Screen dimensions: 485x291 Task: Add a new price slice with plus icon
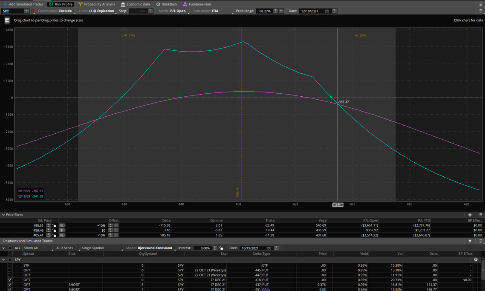pyautogui.click(x=470, y=215)
